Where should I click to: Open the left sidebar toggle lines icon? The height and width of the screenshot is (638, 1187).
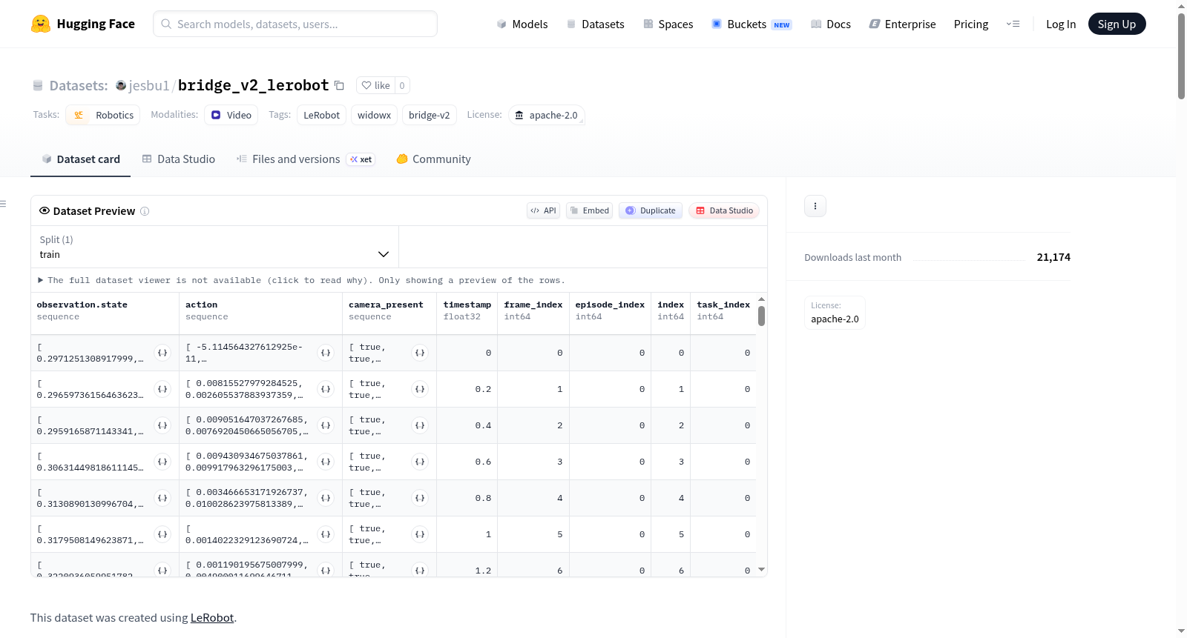[3, 204]
